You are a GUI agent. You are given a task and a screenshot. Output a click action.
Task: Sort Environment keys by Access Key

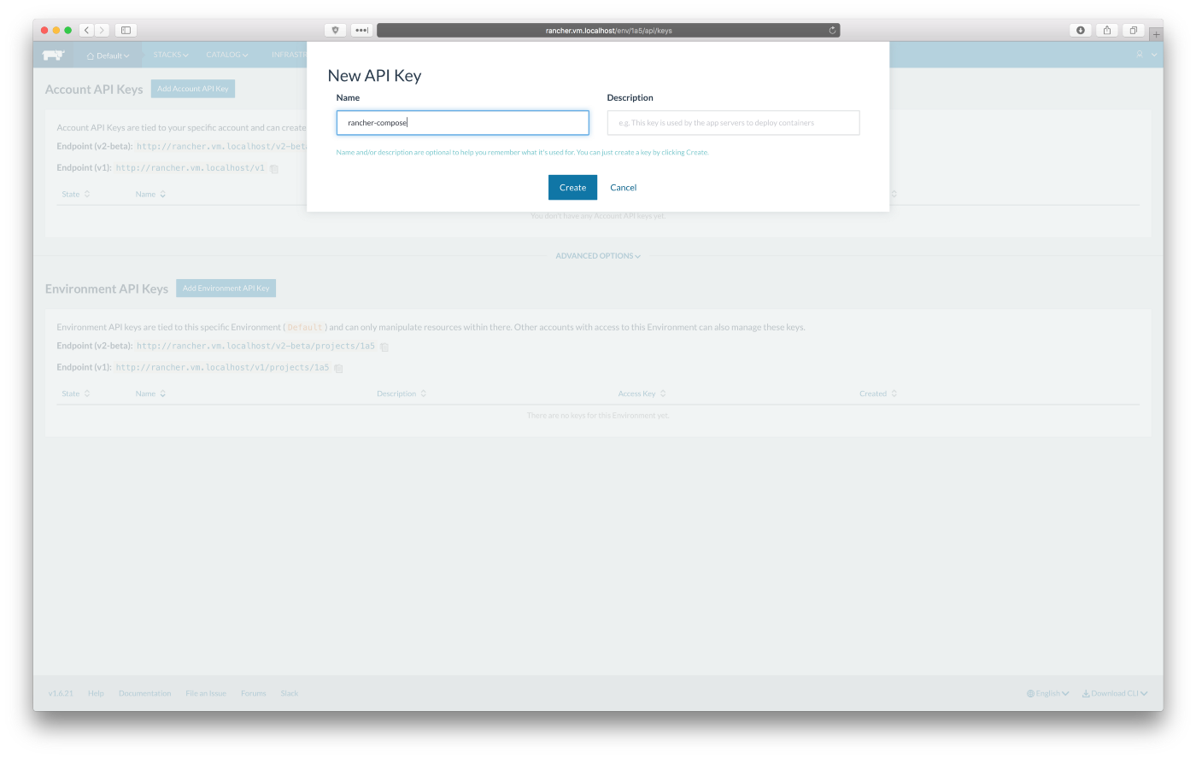[x=642, y=394]
